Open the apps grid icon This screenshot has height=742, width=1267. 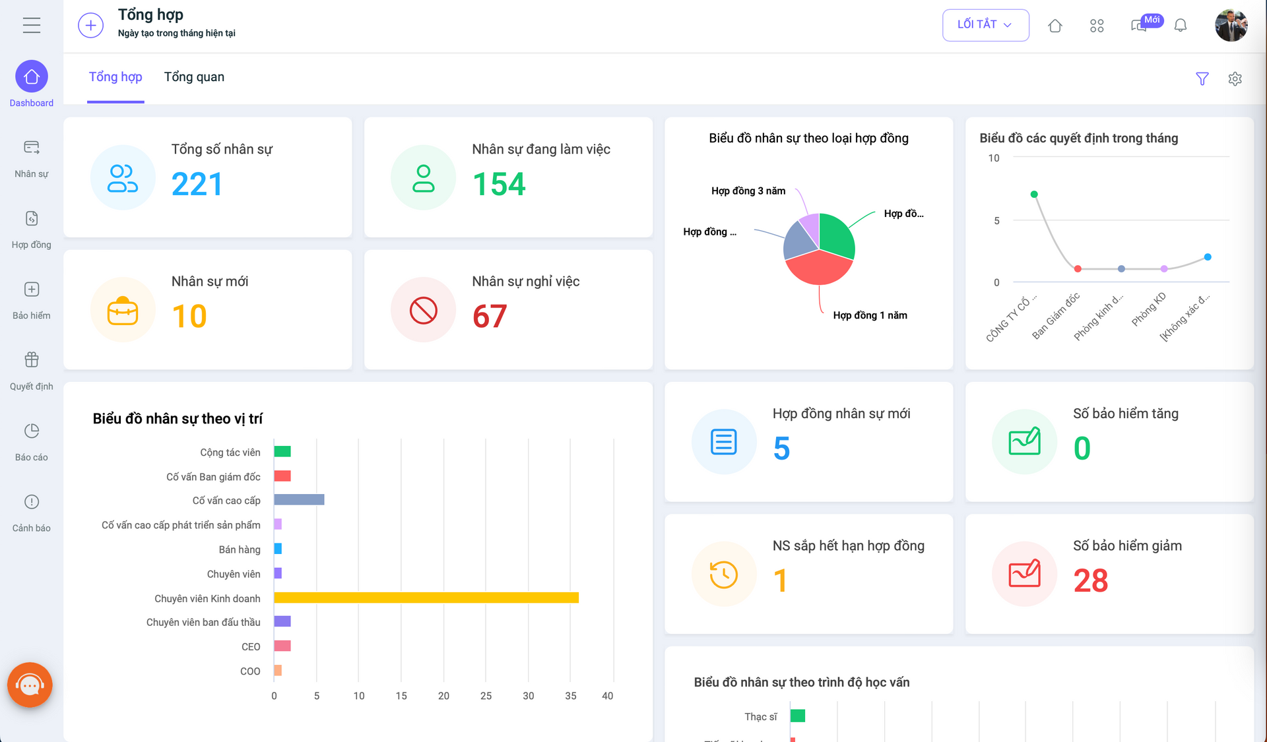[x=1097, y=26]
